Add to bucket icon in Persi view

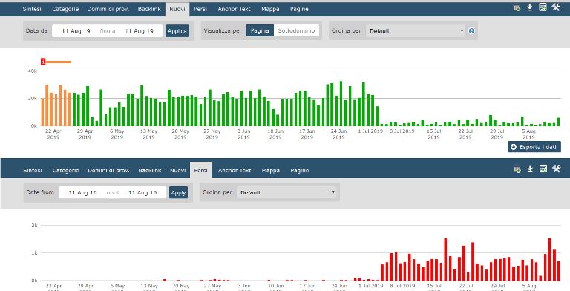(517, 169)
